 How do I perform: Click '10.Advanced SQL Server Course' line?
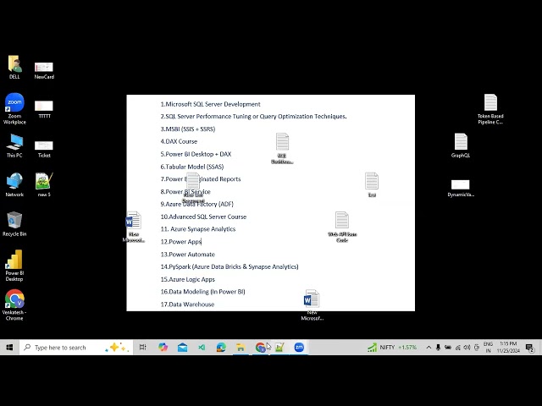coord(203,217)
